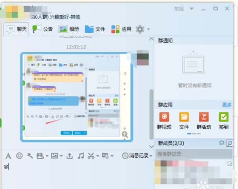Click the sender avatar next to the image
238x189 pixels.
pos(143,58)
